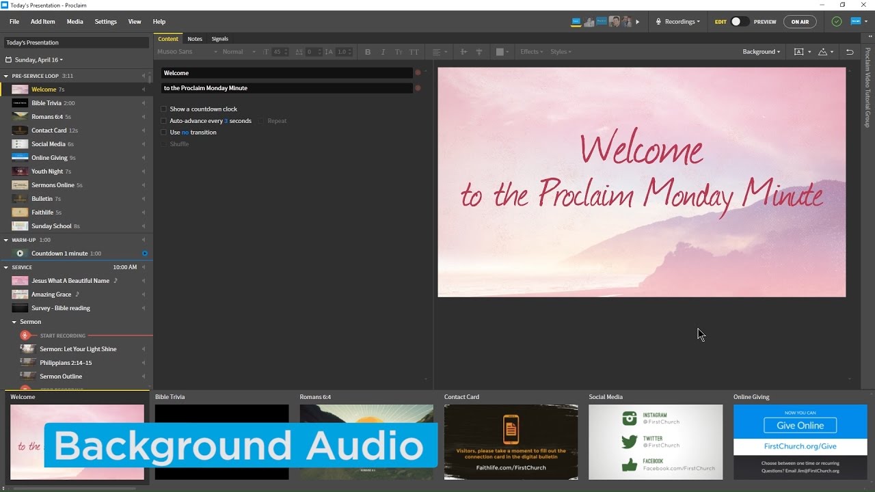Click the collaborator avatars group

tap(601, 22)
